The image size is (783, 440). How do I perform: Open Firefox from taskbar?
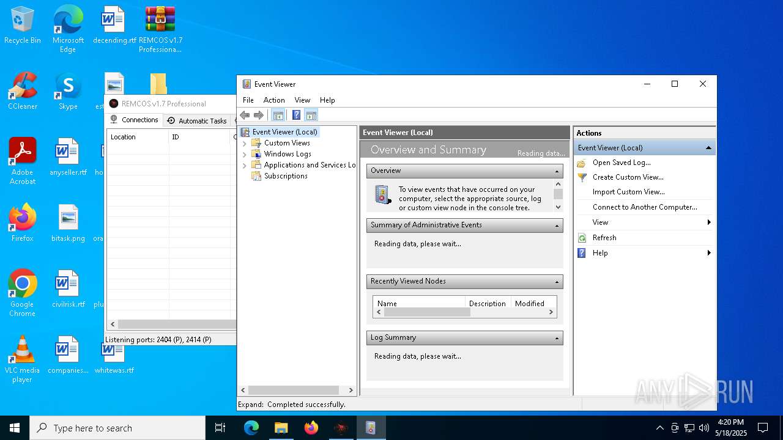[311, 428]
